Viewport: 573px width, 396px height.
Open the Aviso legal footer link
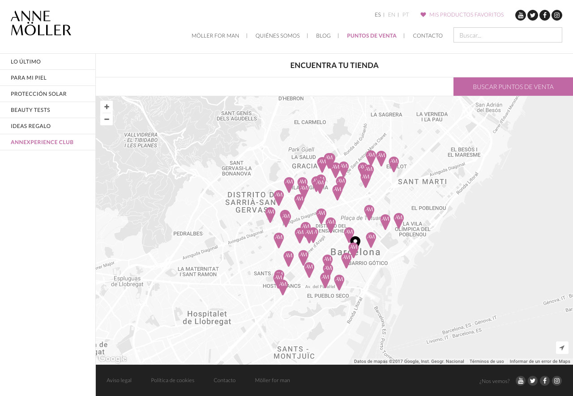119,380
